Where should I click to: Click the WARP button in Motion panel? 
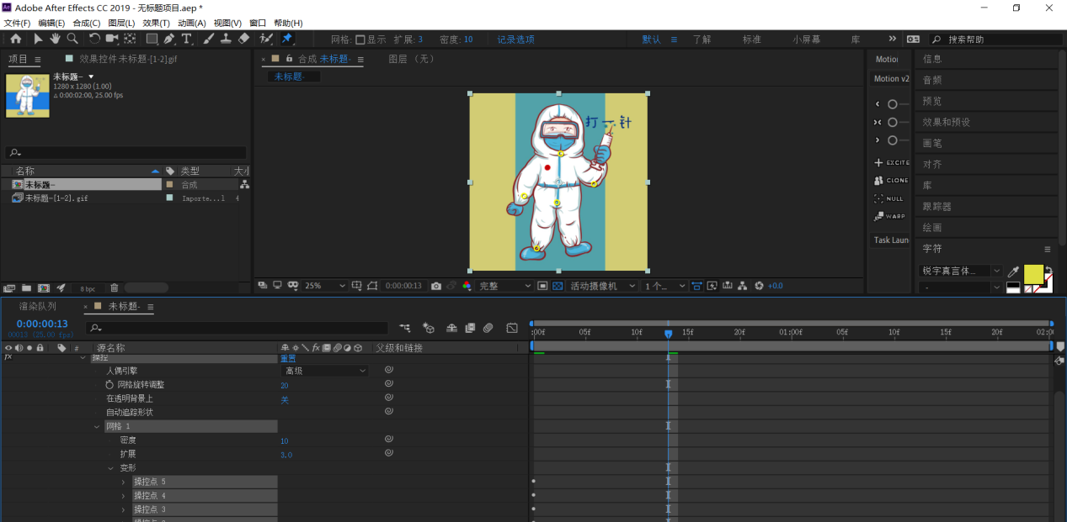890,217
